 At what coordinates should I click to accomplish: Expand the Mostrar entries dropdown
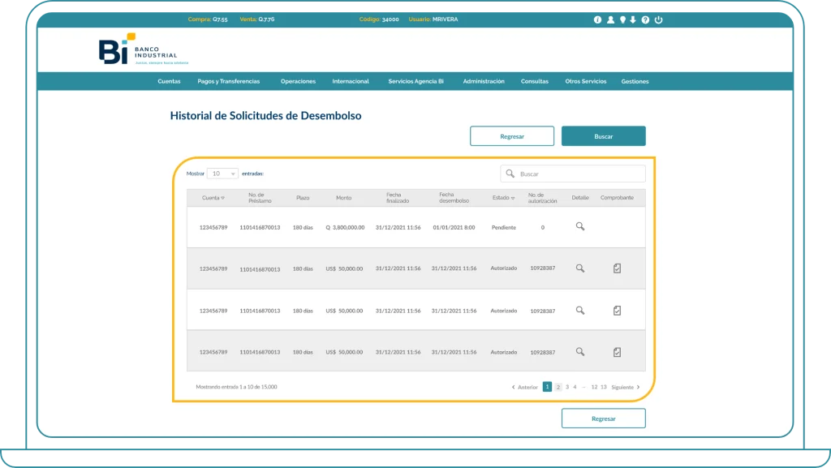[x=222, y=174]
